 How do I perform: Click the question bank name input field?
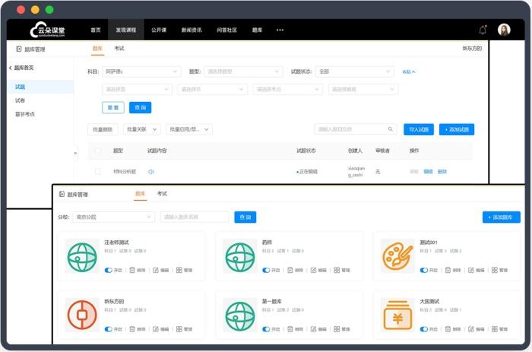(x=195, y=217)
